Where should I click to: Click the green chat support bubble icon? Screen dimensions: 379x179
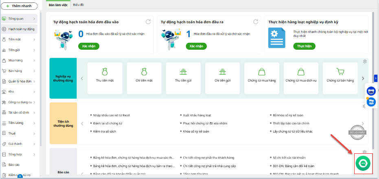pyautogui.click(x=362, y=163)
